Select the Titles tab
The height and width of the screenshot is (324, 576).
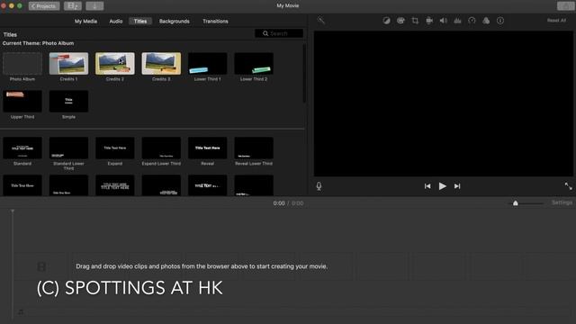[x=140, y=22]
